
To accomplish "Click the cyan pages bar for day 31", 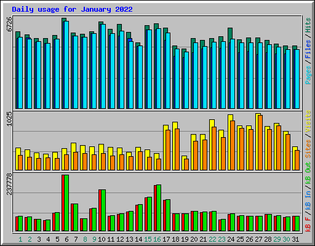I will 297,79.
